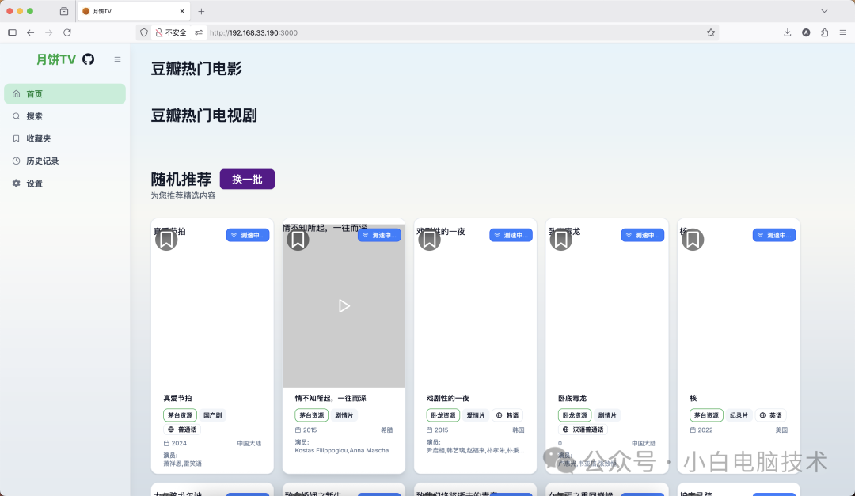Viewport: 855px width, 496px height.
Task: Open the 真爱节拍 card poster
Action: tap(212, 305)
